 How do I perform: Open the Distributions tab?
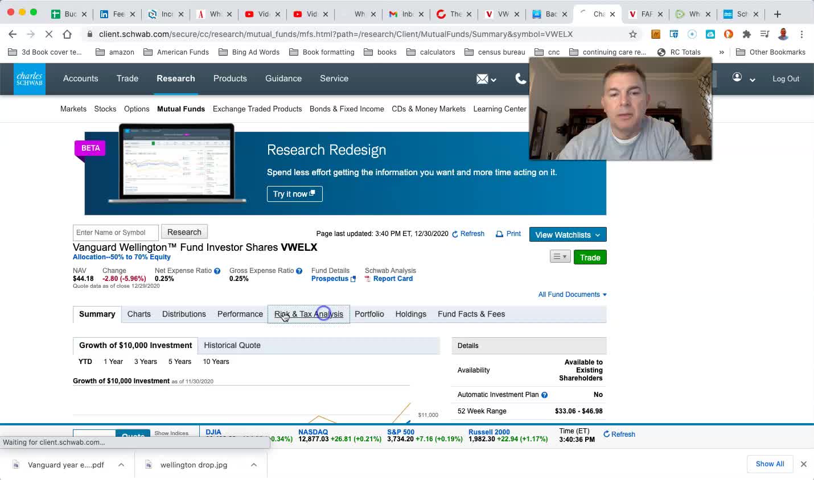(x=184, y=314)
